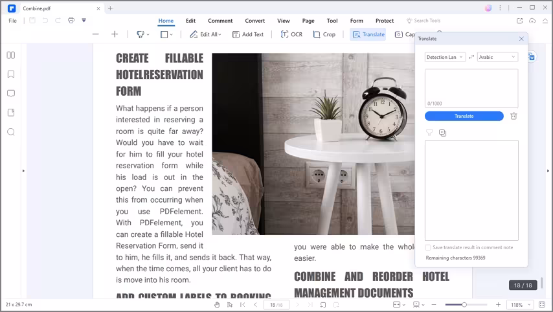Select the hand pan tool in status bar

217,305
